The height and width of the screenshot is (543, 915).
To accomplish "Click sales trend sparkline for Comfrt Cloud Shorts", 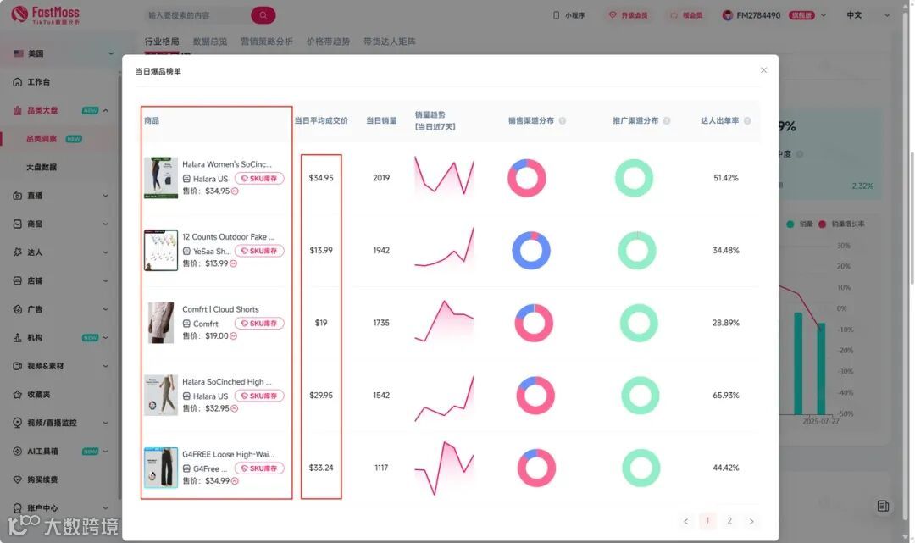I will (444, 321).
